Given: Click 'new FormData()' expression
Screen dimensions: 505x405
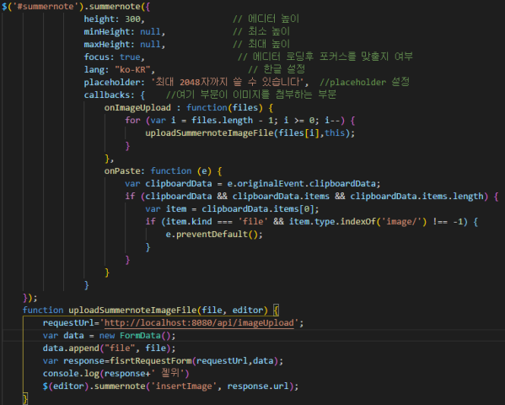Looking at the screenshot, I should [135, 335].
